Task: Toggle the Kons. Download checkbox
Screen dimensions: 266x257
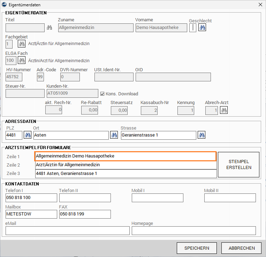Action: click(x=102, y=94)
